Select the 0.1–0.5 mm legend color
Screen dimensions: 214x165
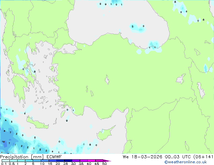tap(6, 161)
